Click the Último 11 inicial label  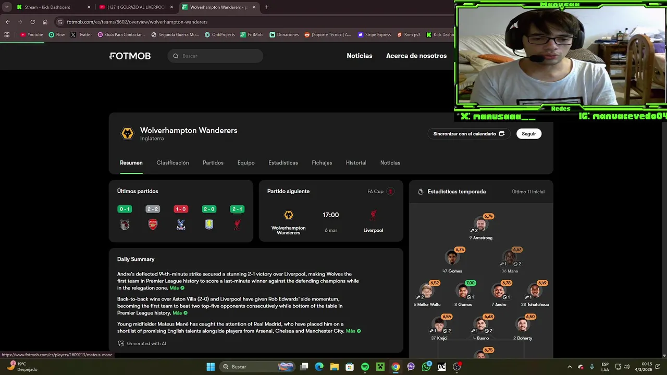[528, 192]
